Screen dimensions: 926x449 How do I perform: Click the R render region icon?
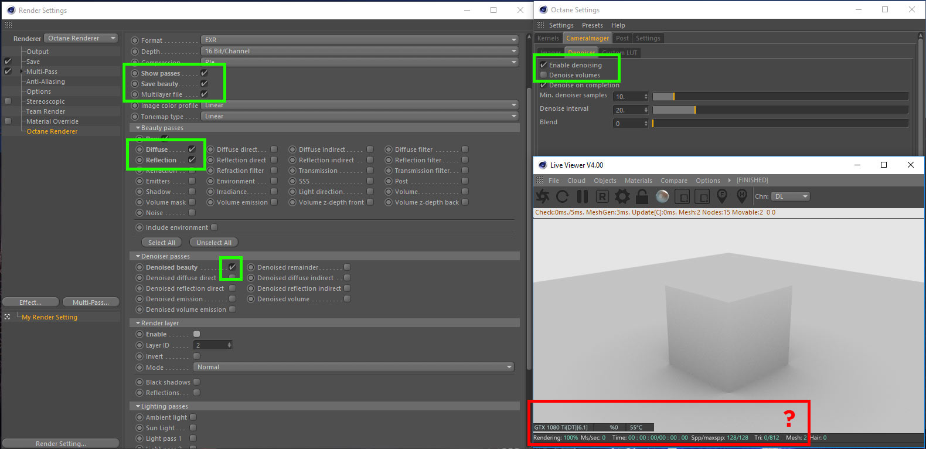point(602,196)
